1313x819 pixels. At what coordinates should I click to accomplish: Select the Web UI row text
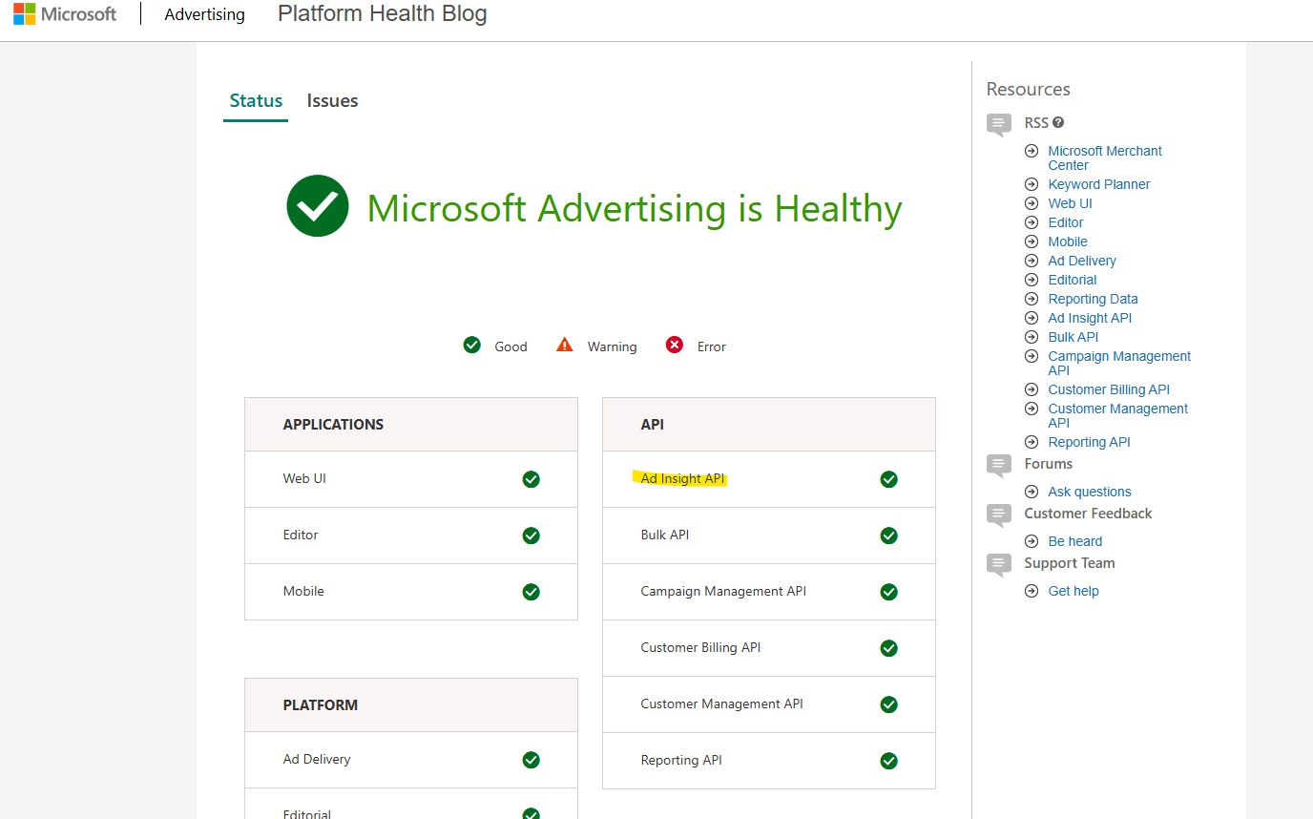pyautogui.click(x=304, y=478)
